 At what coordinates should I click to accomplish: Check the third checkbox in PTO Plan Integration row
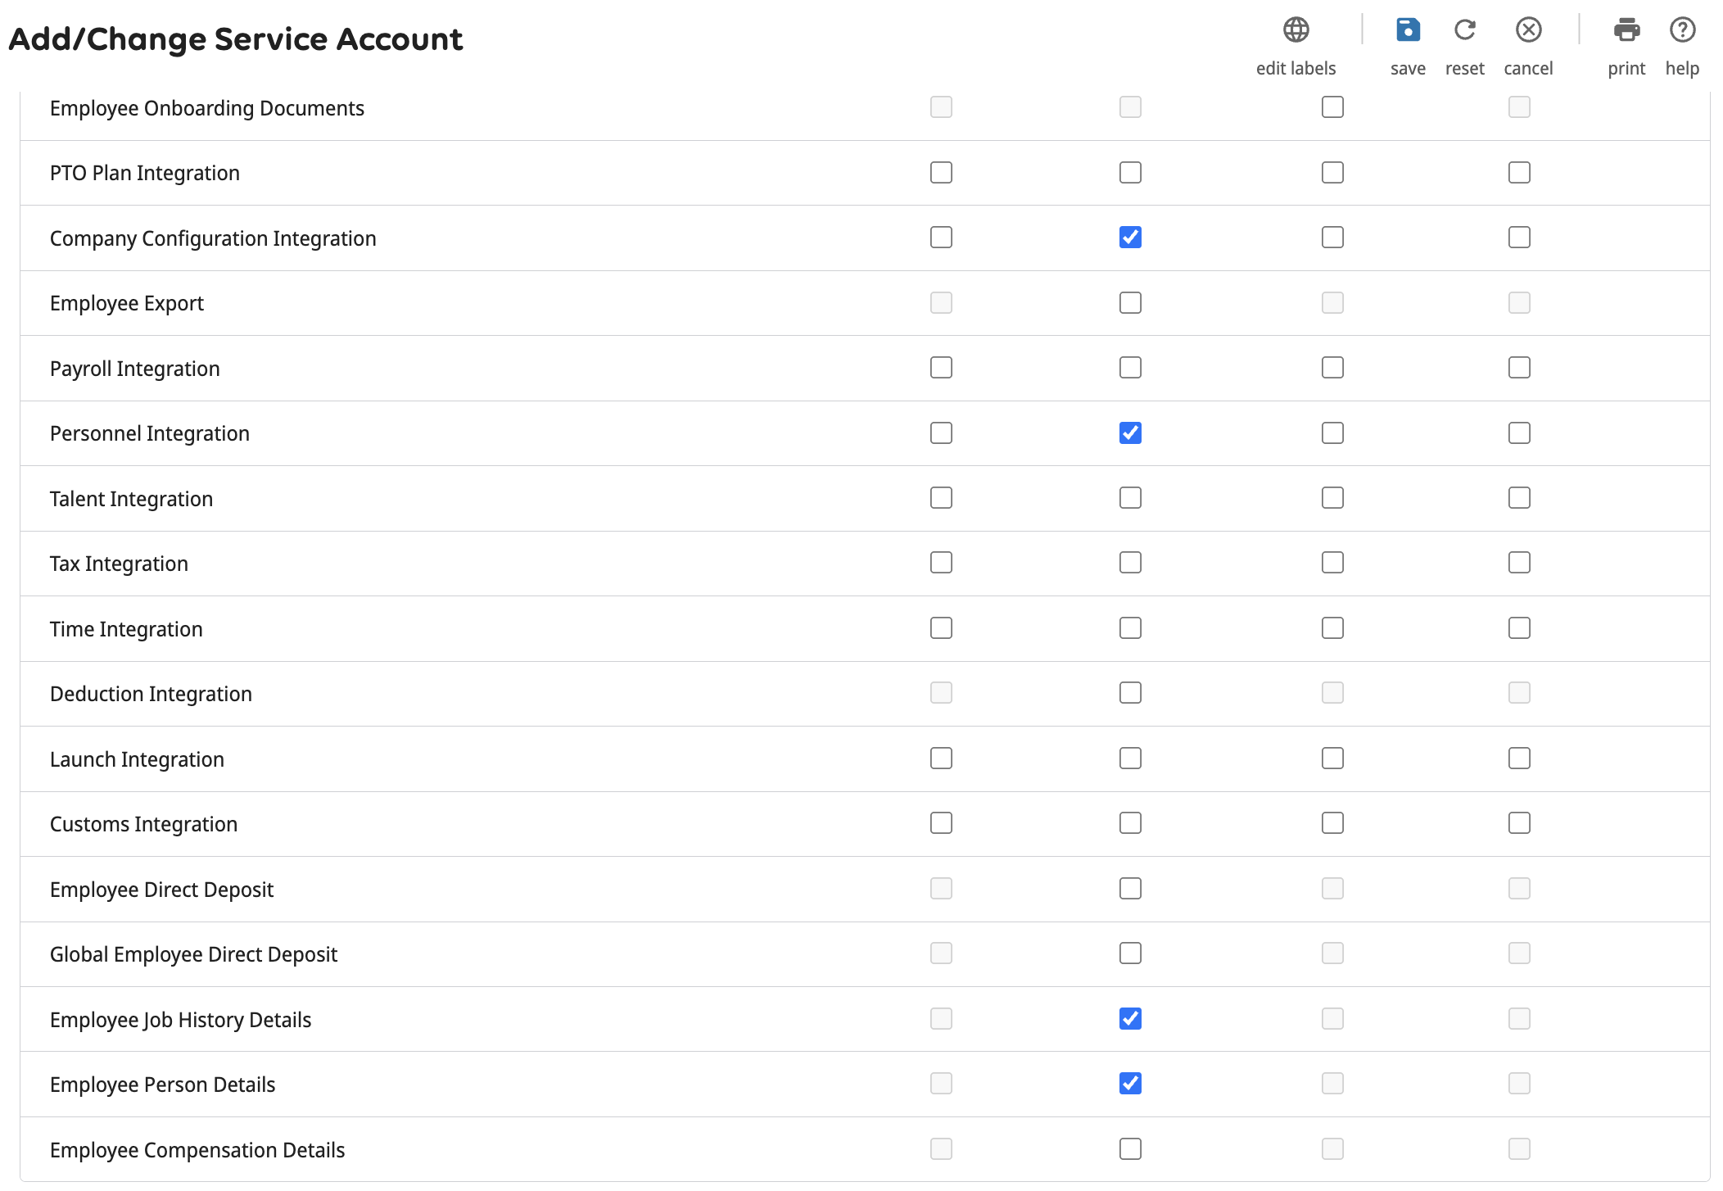(x=1332, y=172)
